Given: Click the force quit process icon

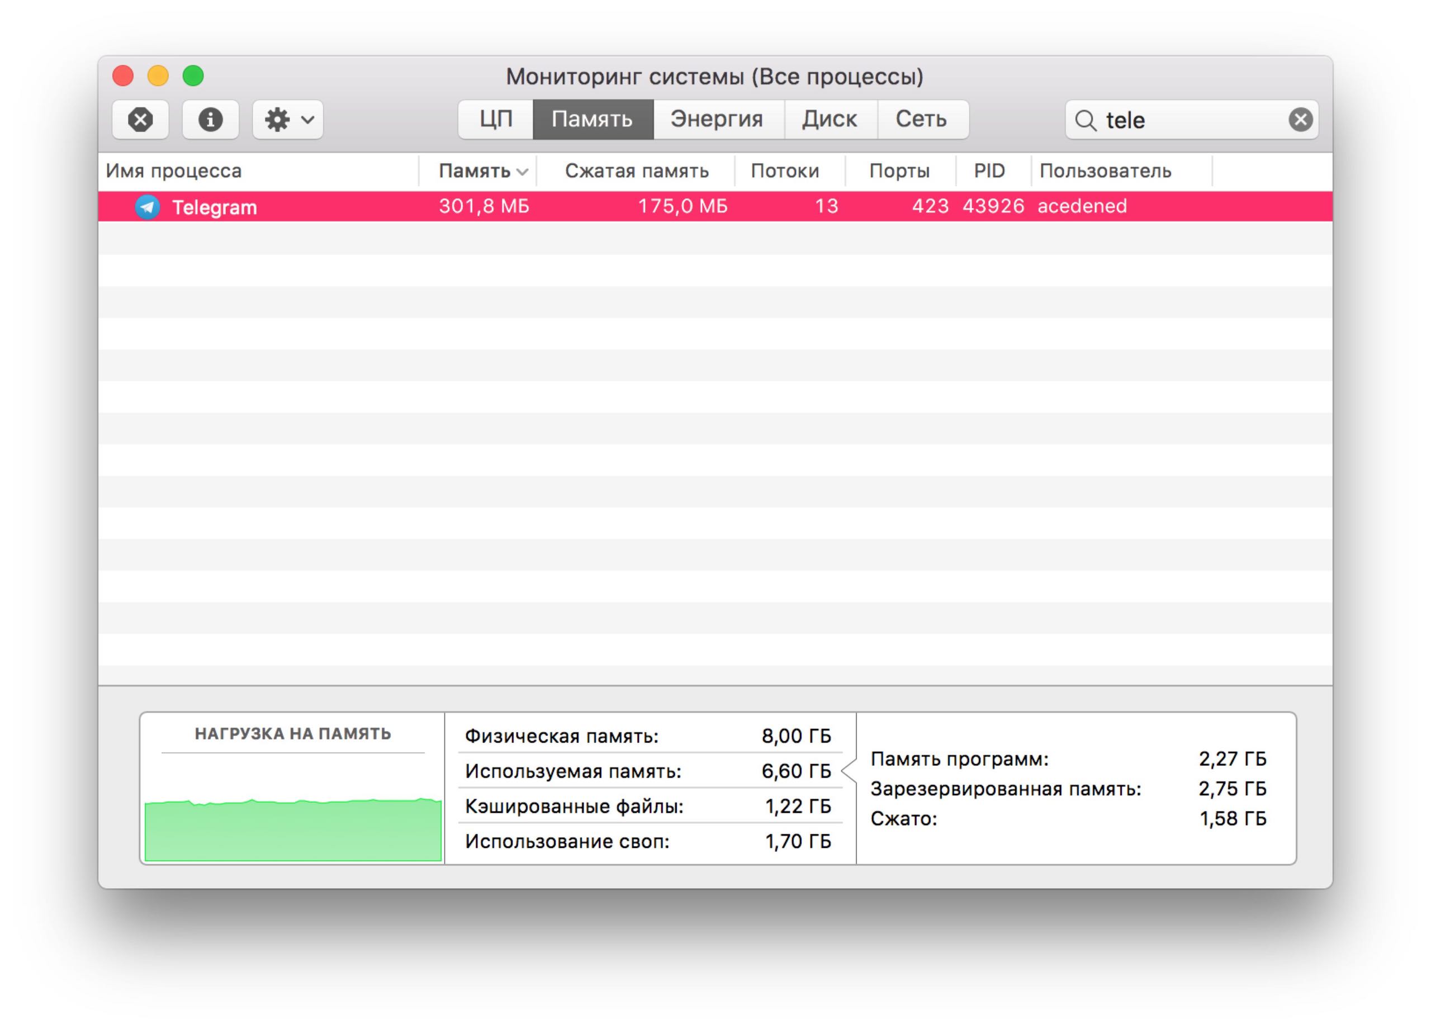Looking at the screenshot, I should pyautogui.click(x=140, y=119).
